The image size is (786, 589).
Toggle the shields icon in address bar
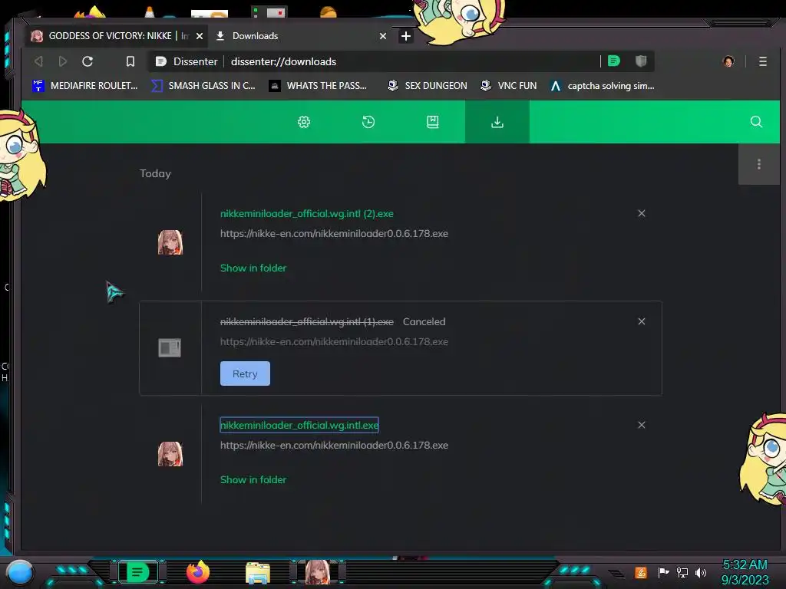641,61
